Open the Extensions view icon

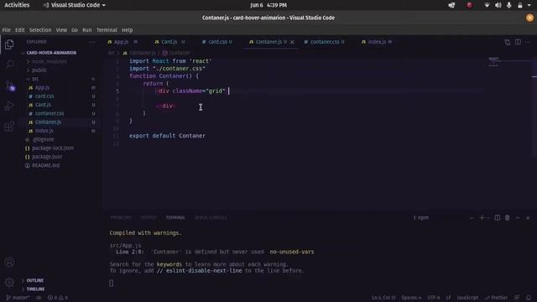coord(9,127)
